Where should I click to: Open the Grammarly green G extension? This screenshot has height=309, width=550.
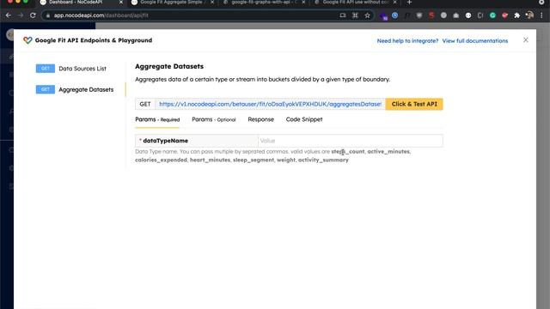pyautogui.click(x=492, y=15)
